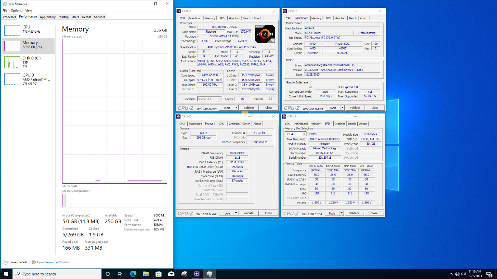Screen dimensions: 497x279
Task: Switch to the App history tab
Action: (48, 17)
